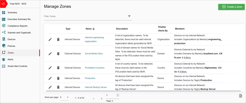This screenshot has height=103, width=246.
Task: Click the Smart Alert Controls list icon
Action: tap(4, 66)
